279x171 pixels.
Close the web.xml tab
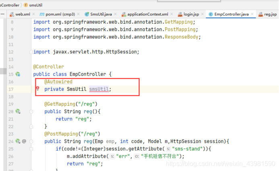point(34,14)
